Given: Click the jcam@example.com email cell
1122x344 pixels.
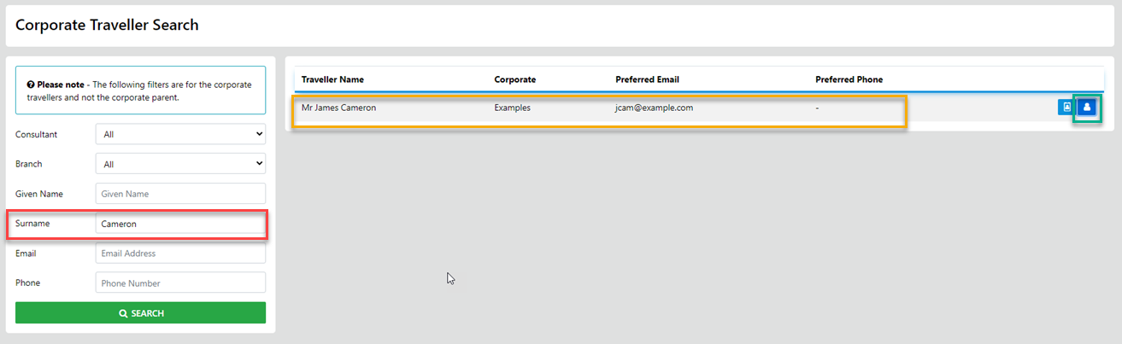Looking at the screenshot, I should 654,108.
